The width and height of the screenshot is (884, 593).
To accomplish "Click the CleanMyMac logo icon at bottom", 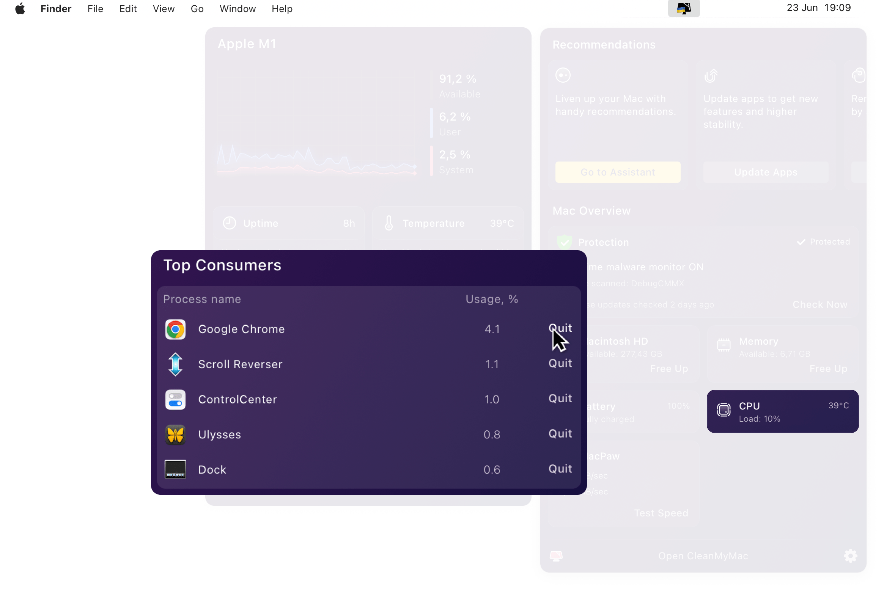I will [556, 556].
